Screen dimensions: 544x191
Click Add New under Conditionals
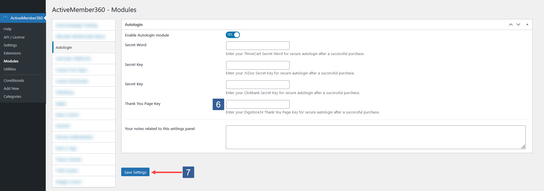[11, 88]
